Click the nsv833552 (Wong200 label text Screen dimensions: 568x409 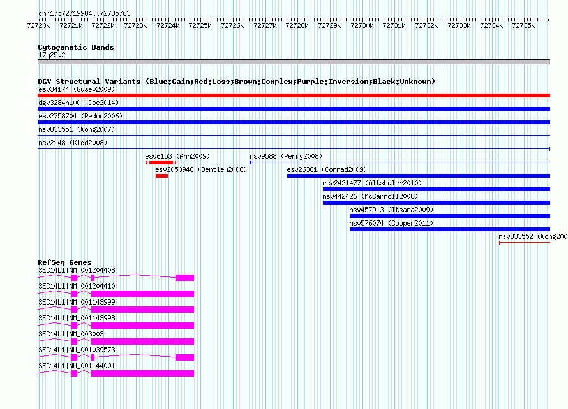(x=533, y=236)
